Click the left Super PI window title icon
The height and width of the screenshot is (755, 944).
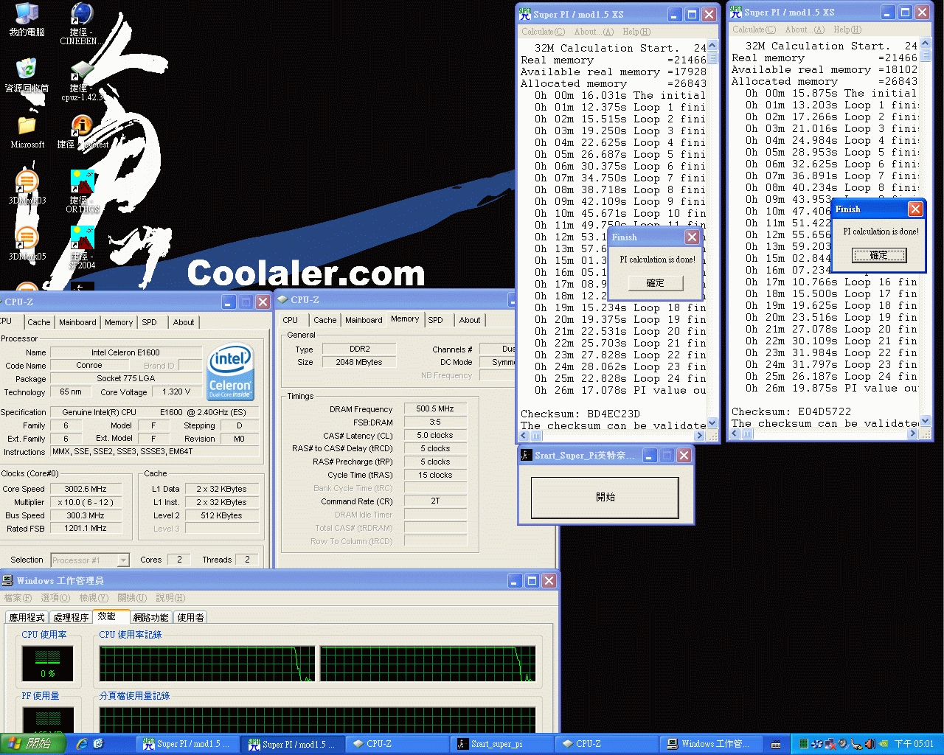525,13
